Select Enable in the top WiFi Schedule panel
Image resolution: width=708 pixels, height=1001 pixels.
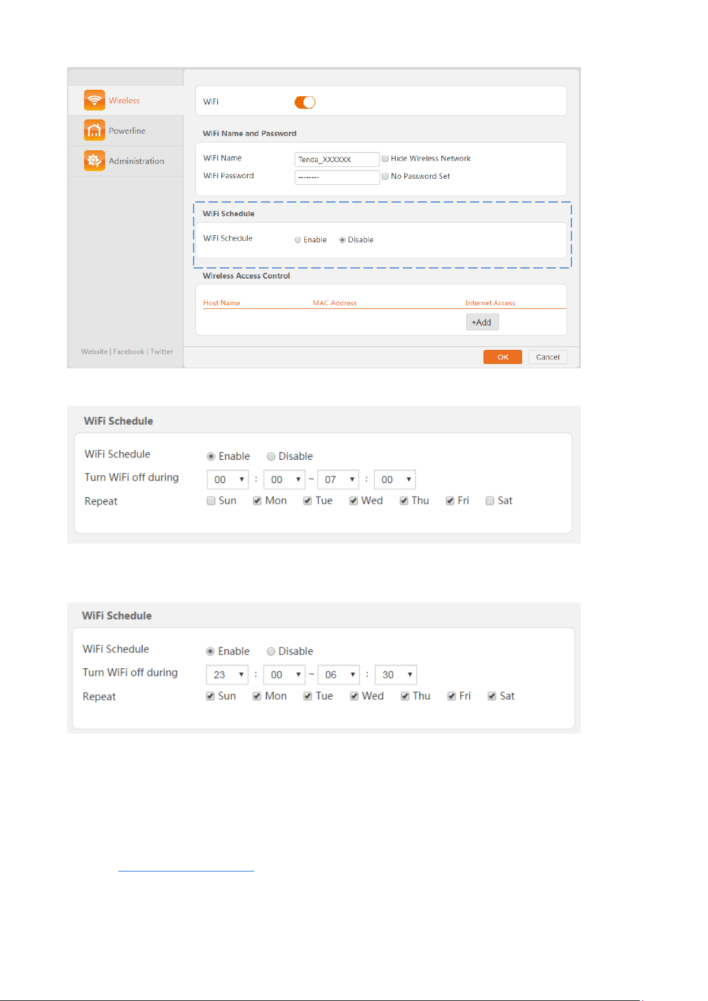(x=298, y=240)
